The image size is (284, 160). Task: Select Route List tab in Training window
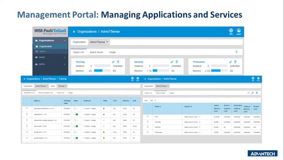coord(60,93)
